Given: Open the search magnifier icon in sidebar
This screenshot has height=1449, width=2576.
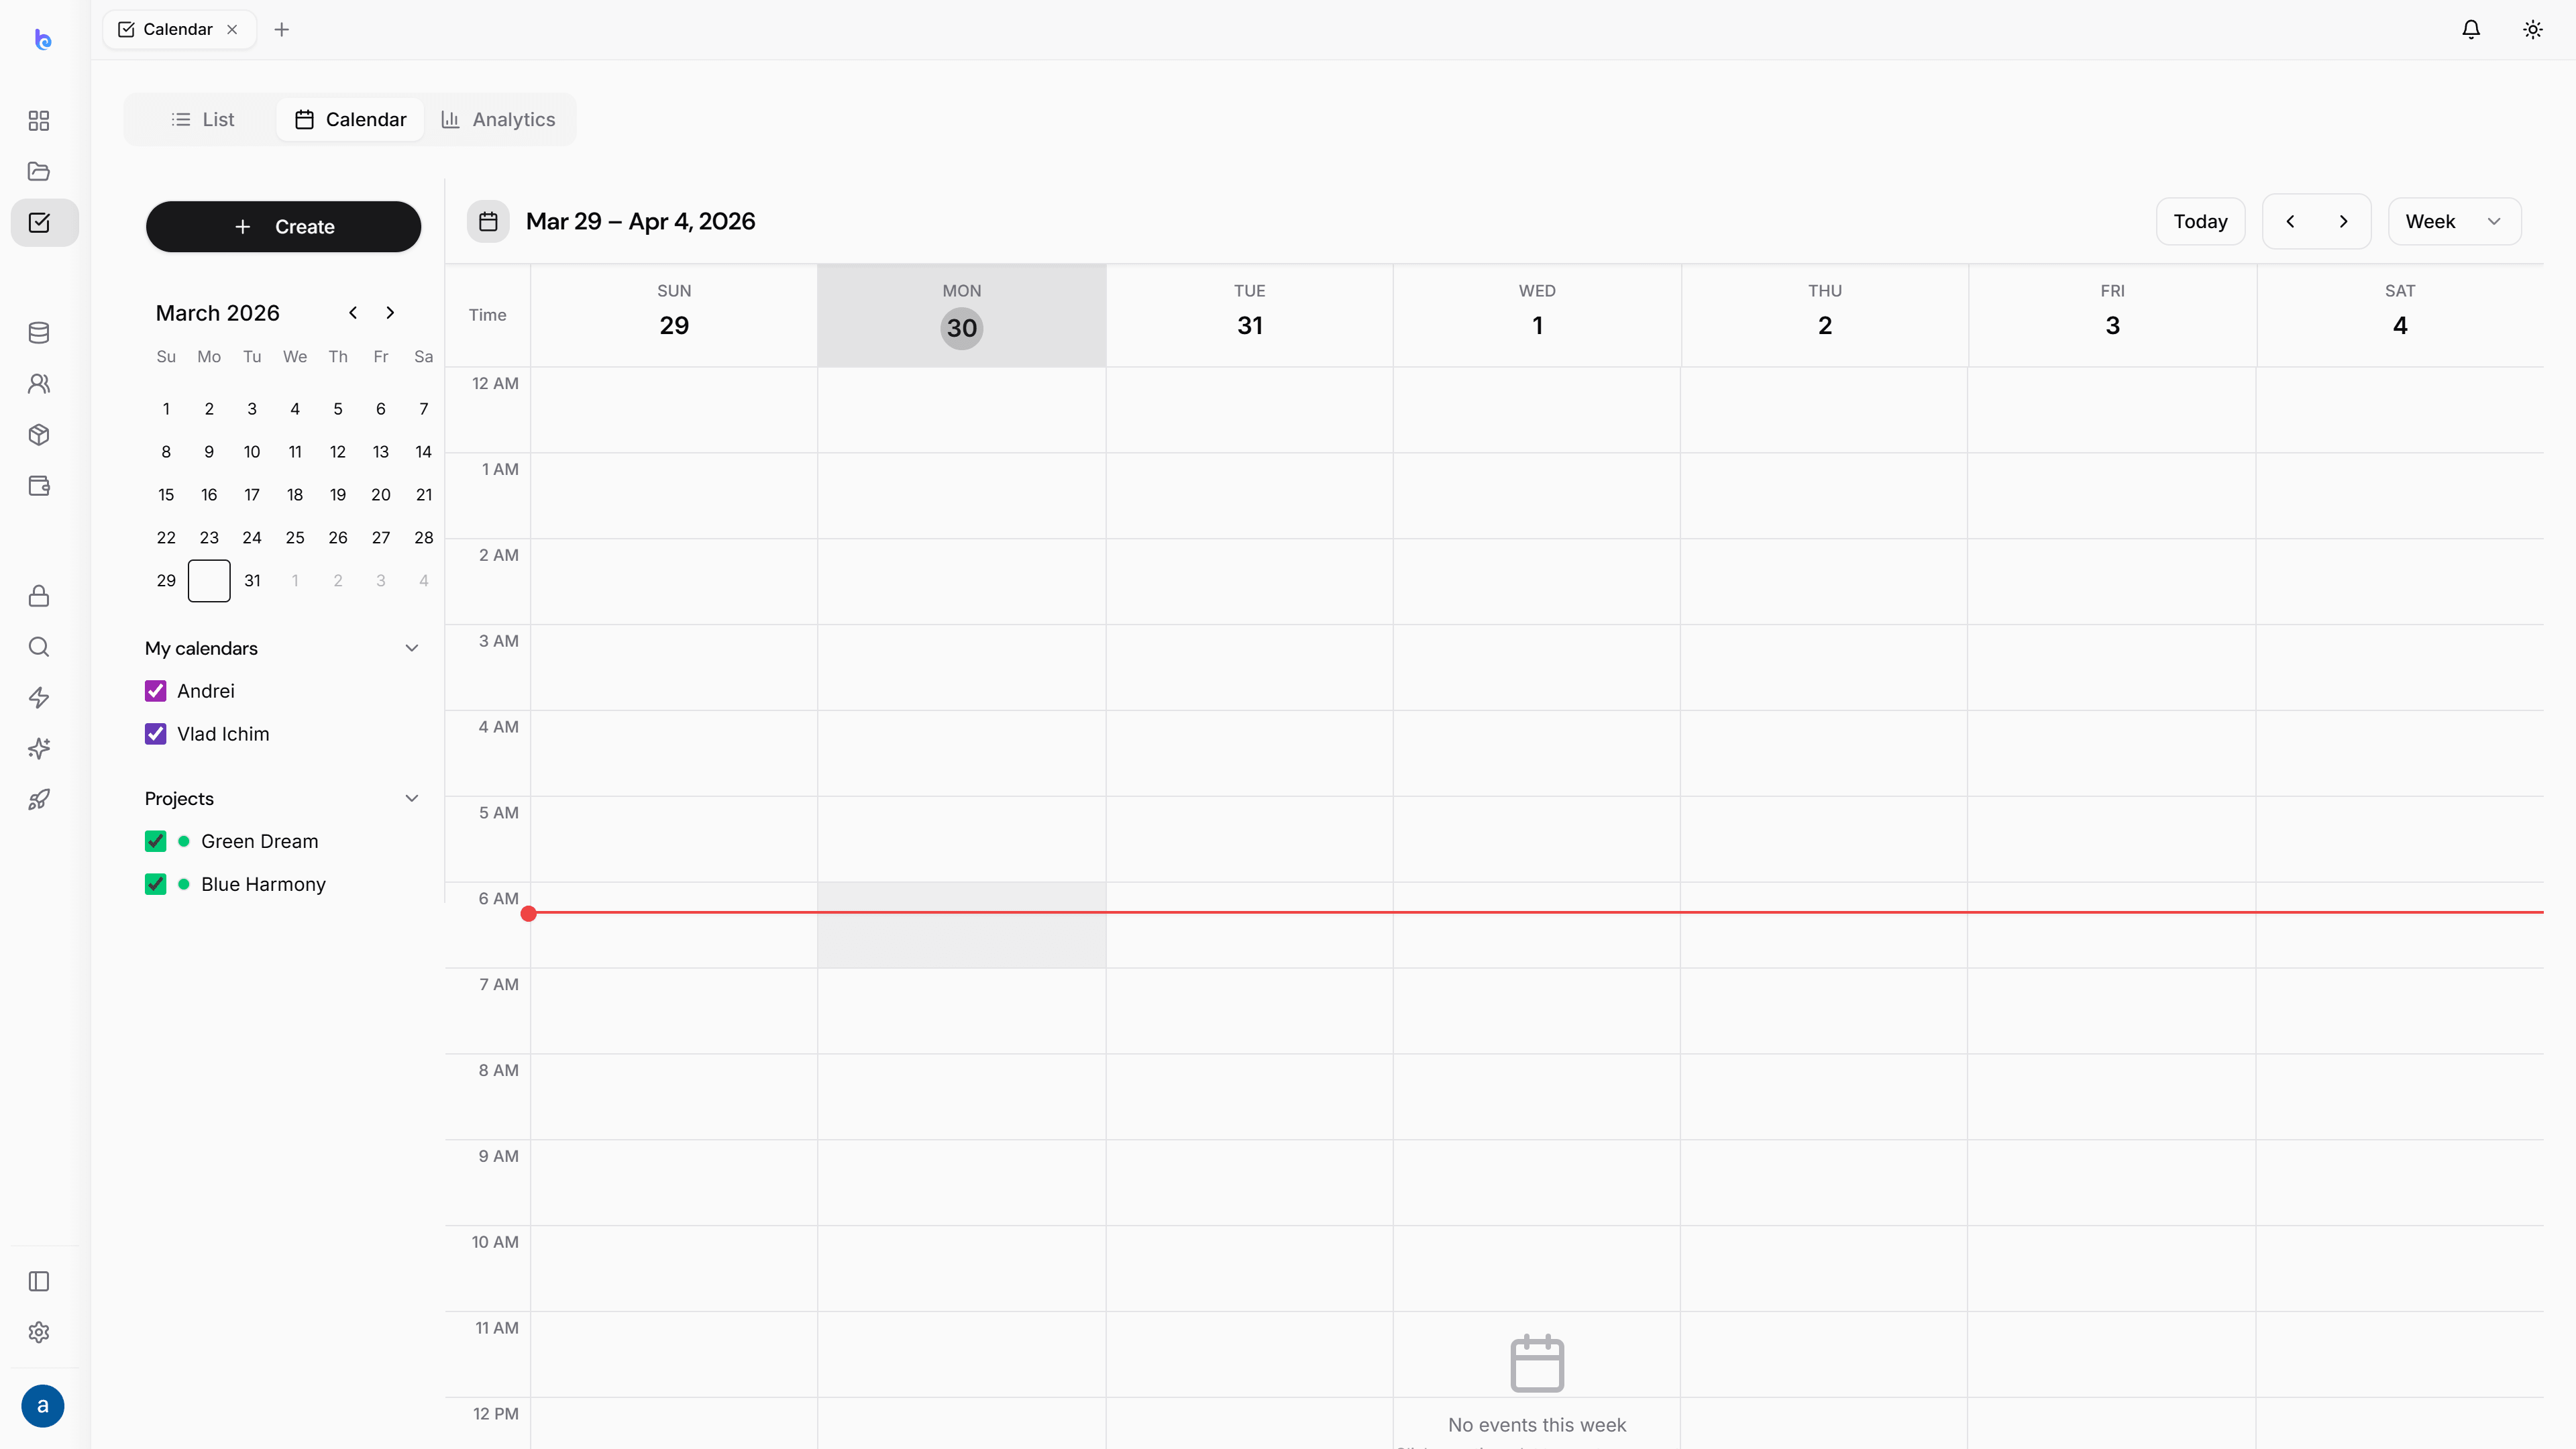Looking at the screenshot, I should click(x=39, y=647).
